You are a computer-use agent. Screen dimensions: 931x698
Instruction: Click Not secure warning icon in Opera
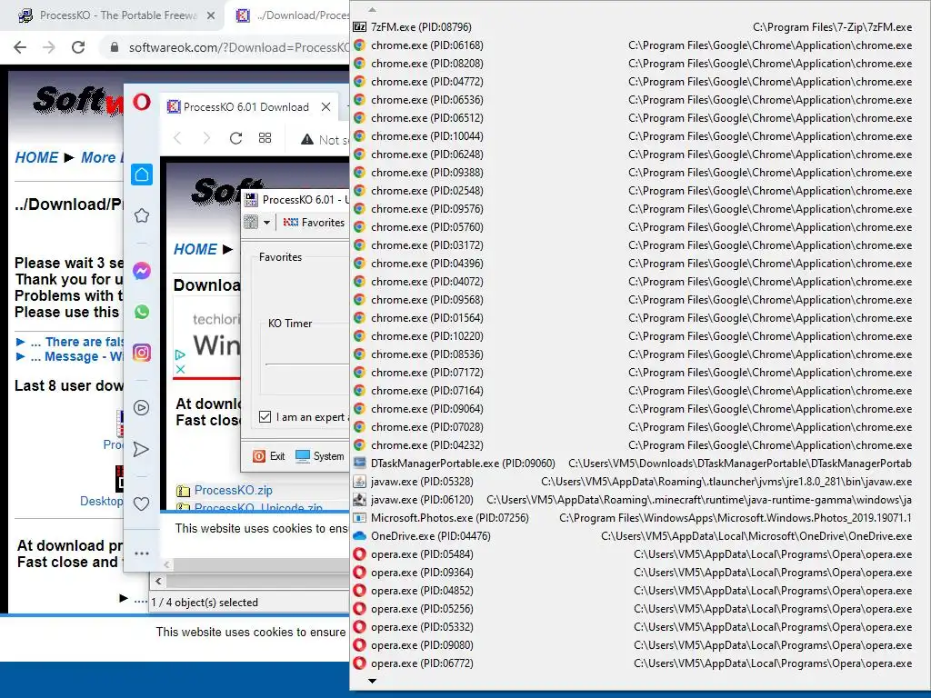[x=307, y=139]
